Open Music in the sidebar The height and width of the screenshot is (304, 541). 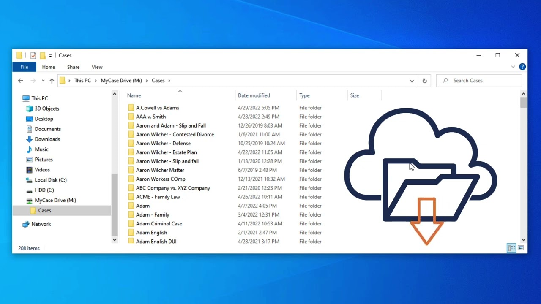[x=41, y=149]
